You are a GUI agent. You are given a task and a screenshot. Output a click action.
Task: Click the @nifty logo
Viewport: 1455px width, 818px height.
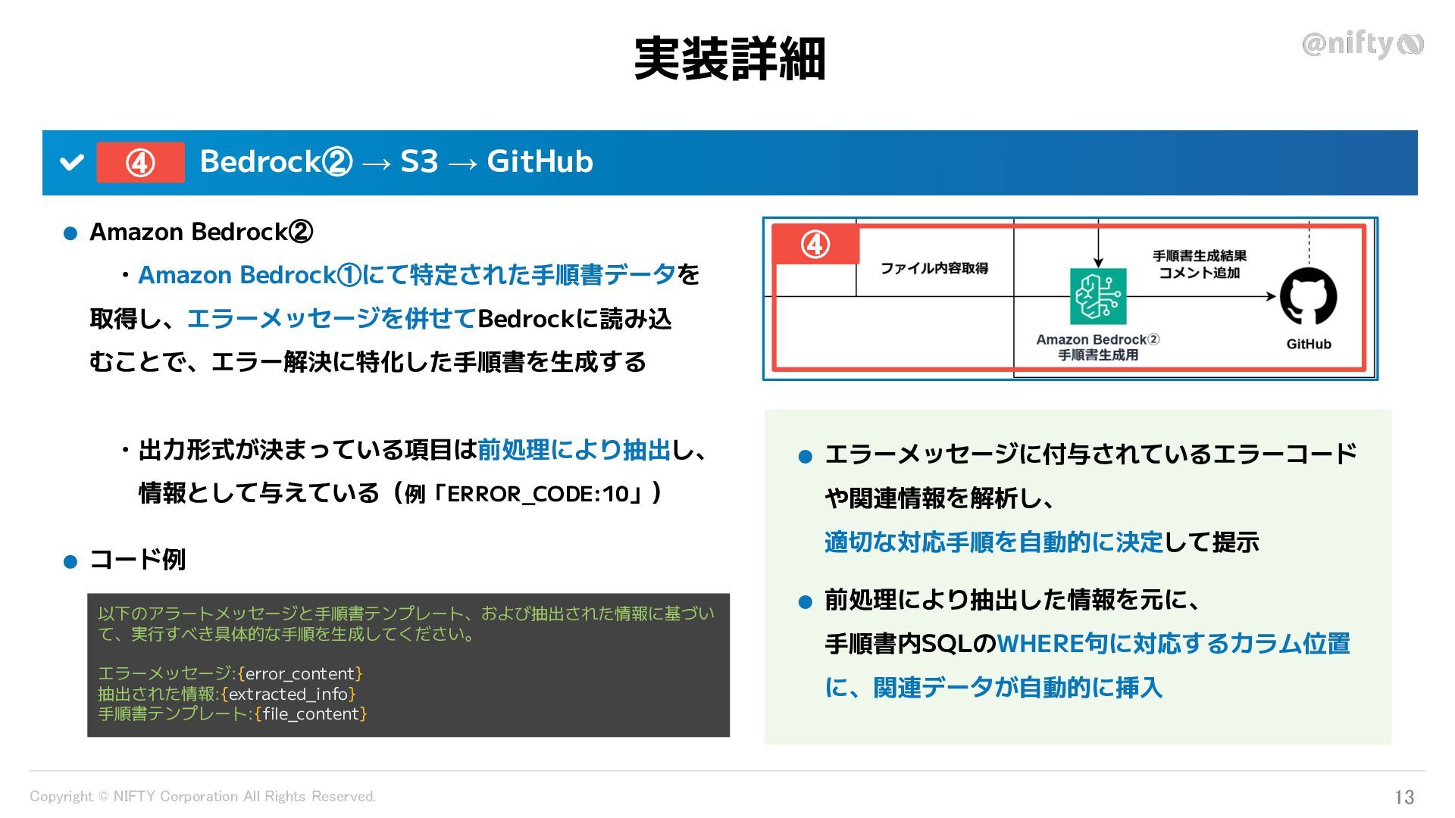click(1362, 44)
